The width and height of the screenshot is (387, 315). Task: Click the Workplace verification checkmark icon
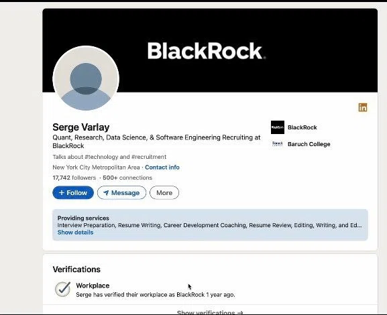point(62,289)
